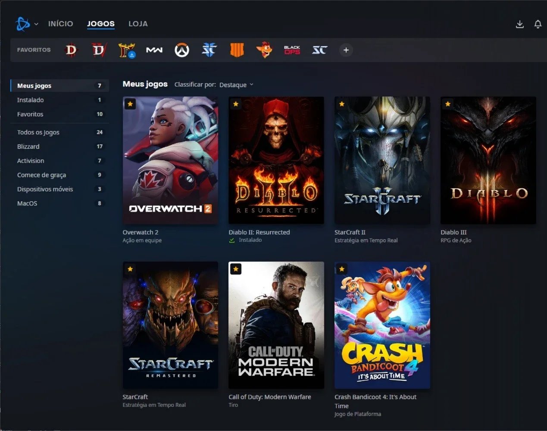
Task: Open the notifications bell
Action: 538,24
